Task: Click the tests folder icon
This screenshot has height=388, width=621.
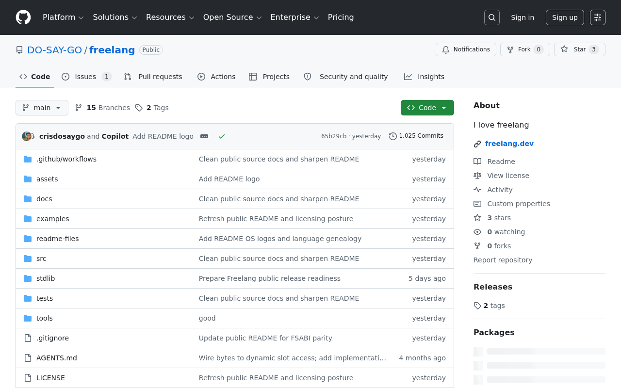Action: coord(28,298)
